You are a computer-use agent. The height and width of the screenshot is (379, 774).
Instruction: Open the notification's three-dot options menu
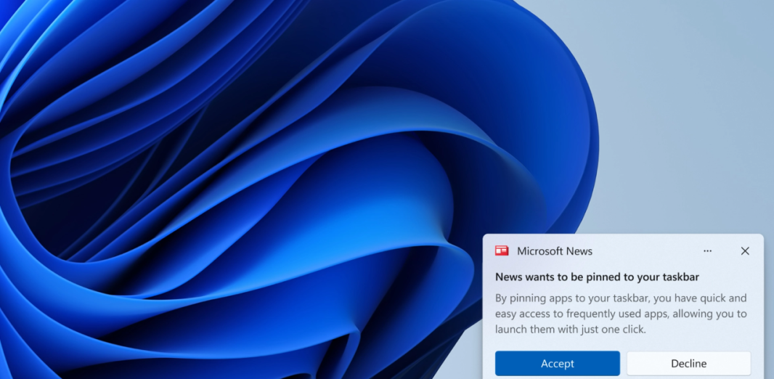tap(707, 250)
